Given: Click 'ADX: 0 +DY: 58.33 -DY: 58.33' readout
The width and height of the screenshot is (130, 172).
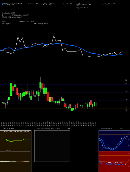Looking at the screenshot, I should pos(15,132).
